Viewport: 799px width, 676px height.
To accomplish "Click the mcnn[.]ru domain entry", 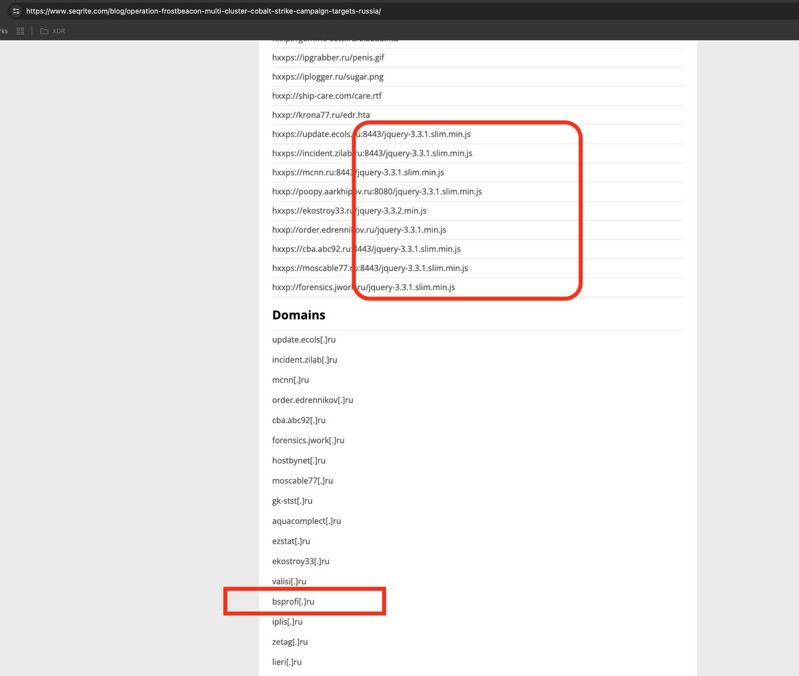I will (x=290, y=380).
